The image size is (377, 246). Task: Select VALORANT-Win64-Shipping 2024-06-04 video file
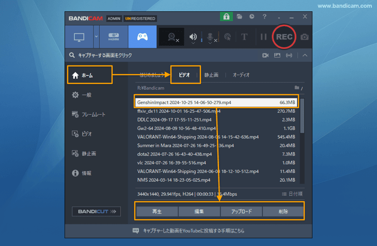point(216,171)
